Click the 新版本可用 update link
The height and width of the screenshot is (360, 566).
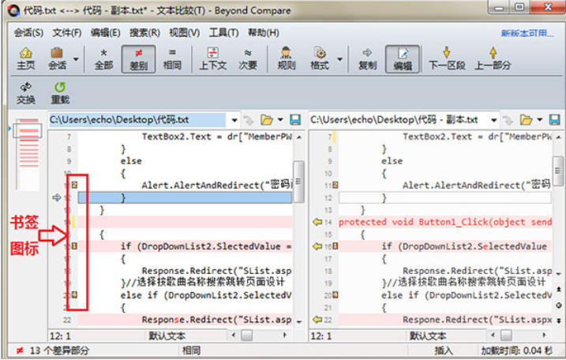527,33
